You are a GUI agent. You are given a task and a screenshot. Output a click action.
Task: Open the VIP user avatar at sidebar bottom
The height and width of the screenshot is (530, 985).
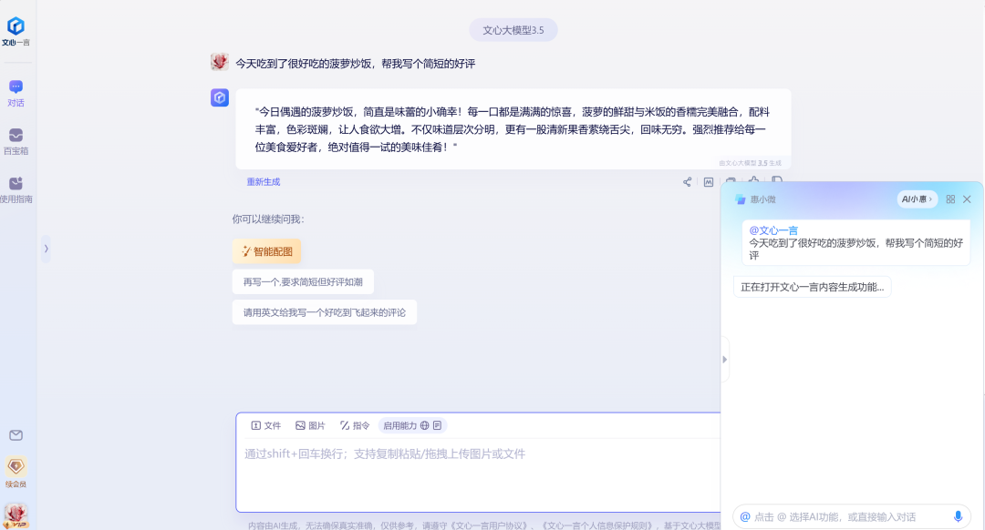click(x=16, y=515)
